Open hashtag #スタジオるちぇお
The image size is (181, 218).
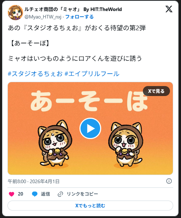pos(35,74)
